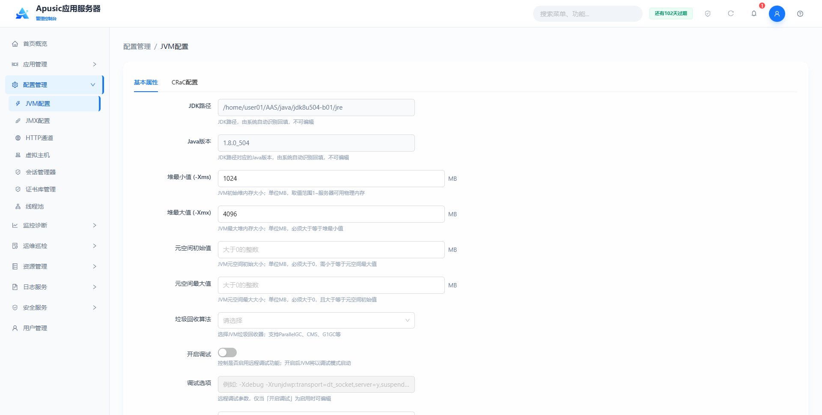Click the JDK路径 field
This screenshot has width=822, height=415.
click(x=316, y=107)
